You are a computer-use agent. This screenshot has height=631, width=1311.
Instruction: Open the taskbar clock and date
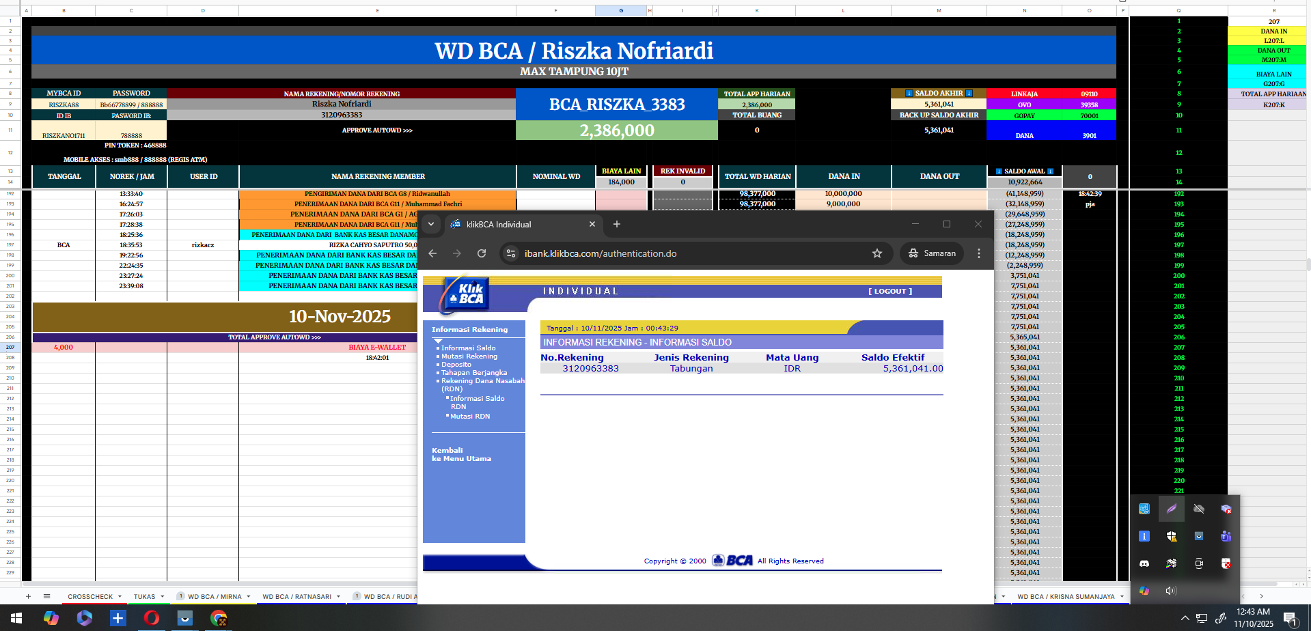pyautogui.click(x=1254, y=618)
